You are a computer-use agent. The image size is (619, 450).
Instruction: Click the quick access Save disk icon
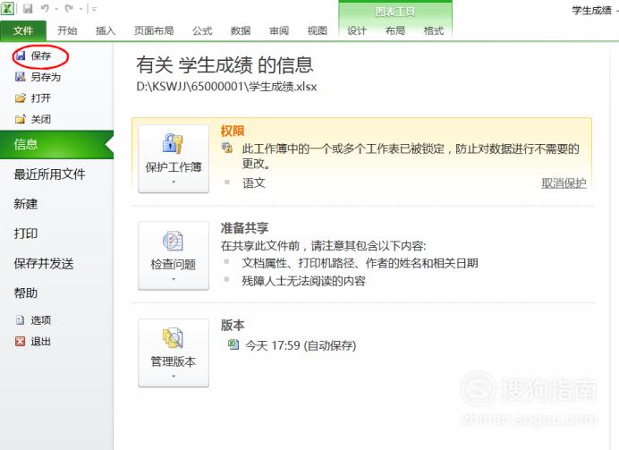pos(28,8)
